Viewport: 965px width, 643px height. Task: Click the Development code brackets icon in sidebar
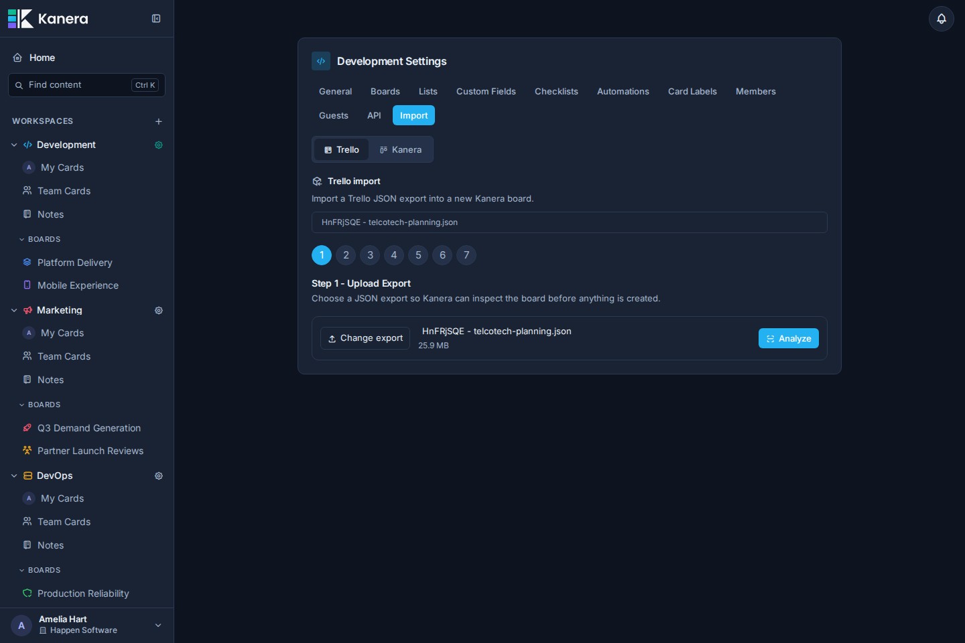click(27, 145)
